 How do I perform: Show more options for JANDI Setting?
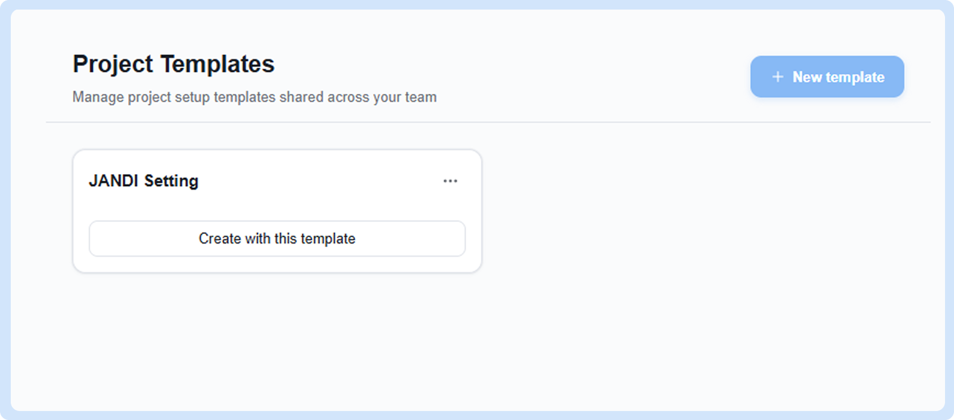tap(450, 181)
